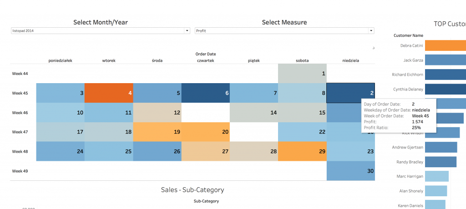Click the Order Date axis header

pyautogui.click(x=205, y=54)
